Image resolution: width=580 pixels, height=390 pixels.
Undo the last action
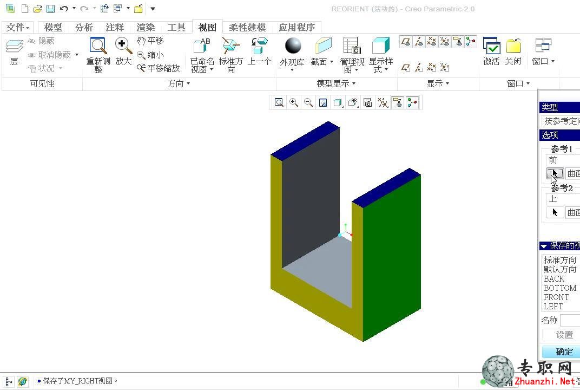pos(64,9)
